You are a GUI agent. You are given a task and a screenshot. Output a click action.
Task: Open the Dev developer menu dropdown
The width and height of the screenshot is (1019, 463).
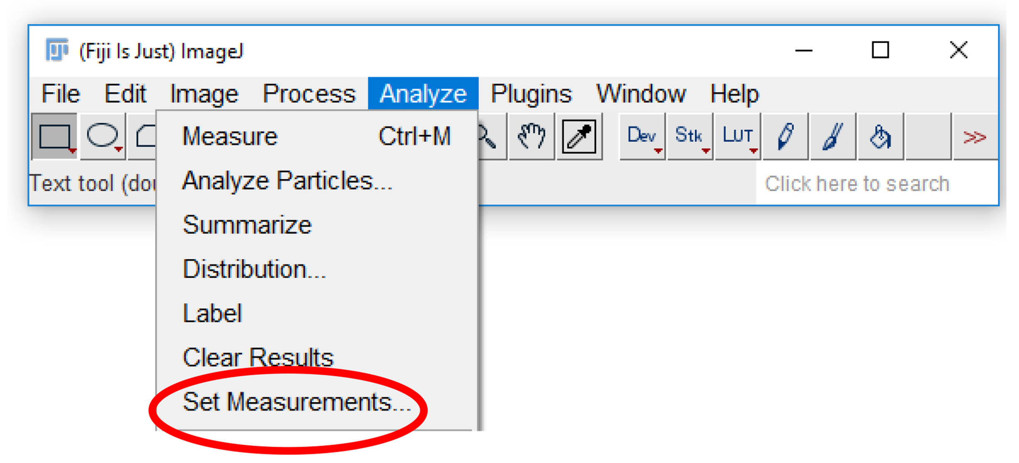coord(642,136)
